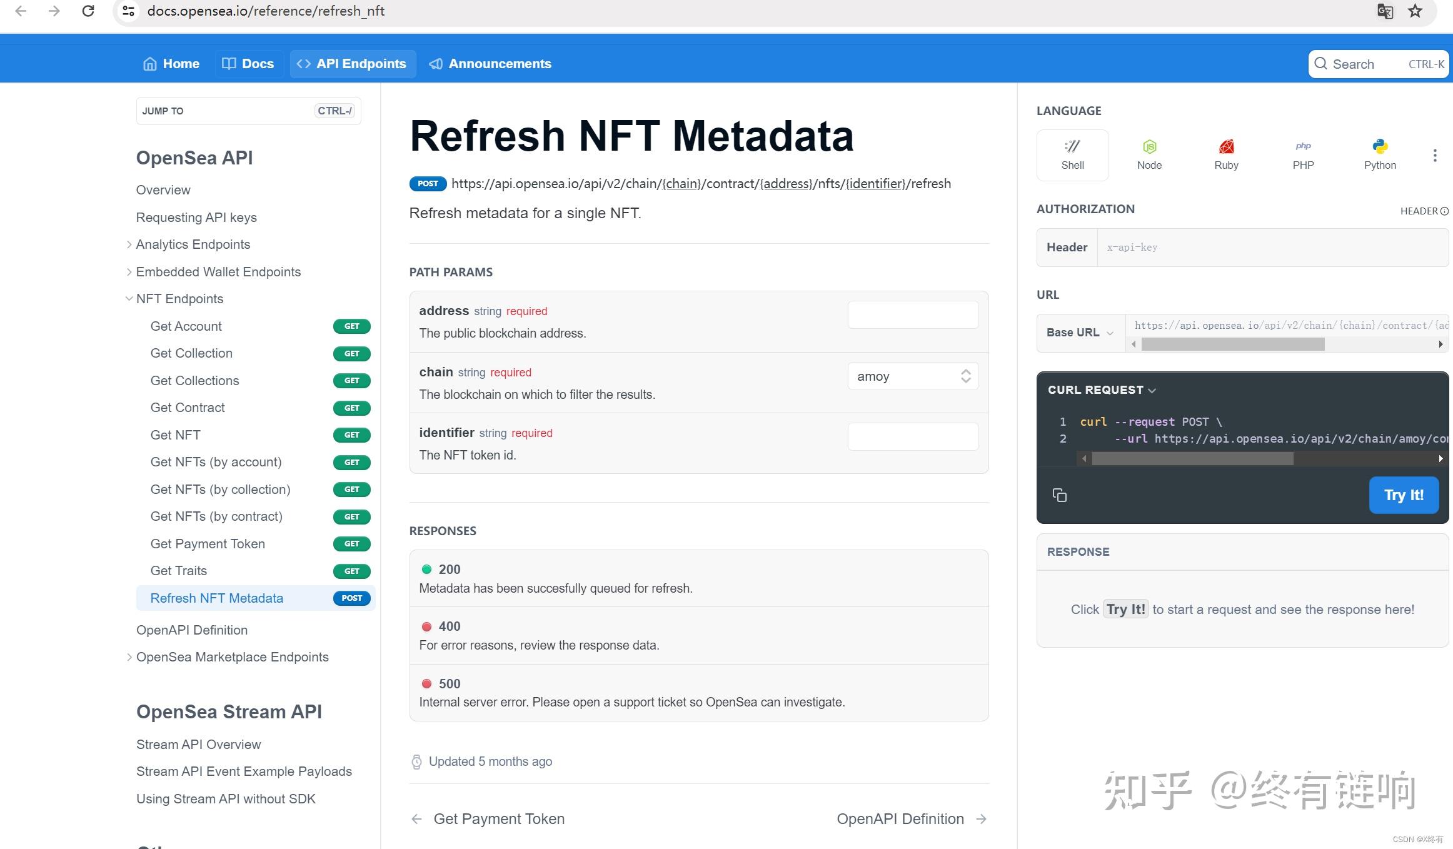Go forward with the browser forward arrow
The width and height of the screenshot is (1453, 849).
(x=54, y=11)
